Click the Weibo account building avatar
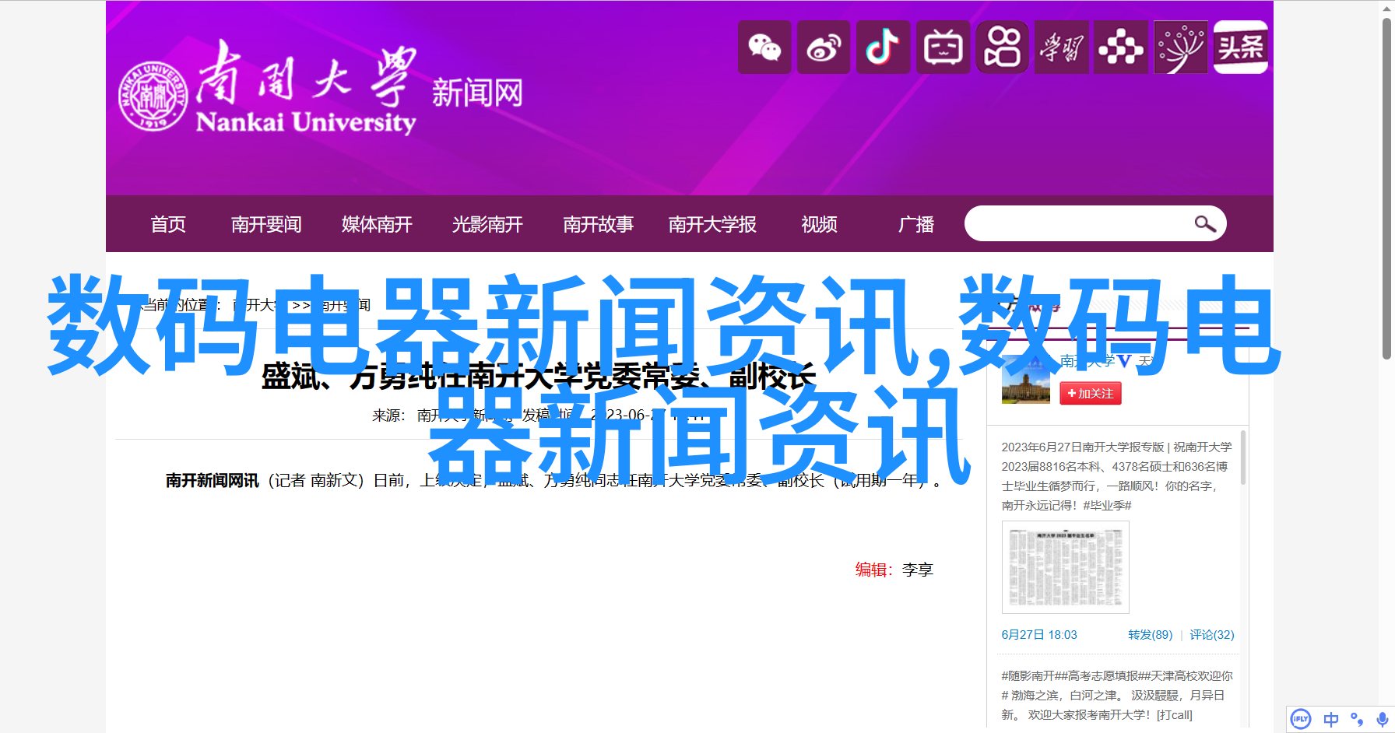Screen dimensions: 1395x733 (x=1025, y=379)
